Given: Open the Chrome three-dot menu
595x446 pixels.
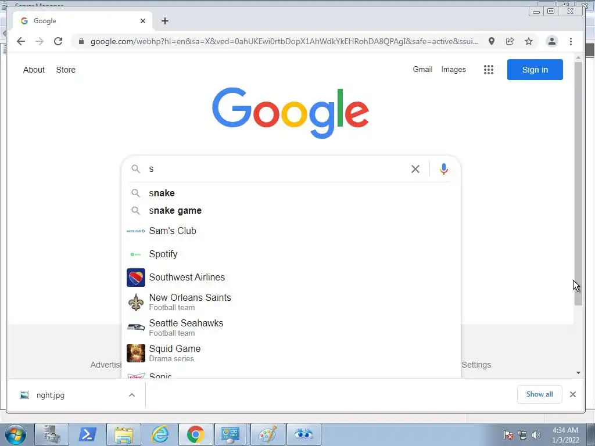Looking at the screenshot, I should coord(571,41).
